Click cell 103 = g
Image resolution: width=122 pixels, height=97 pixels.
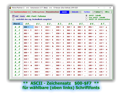(x=93, y=50)
